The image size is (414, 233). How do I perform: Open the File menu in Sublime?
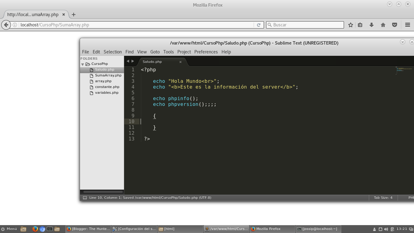[85, 52]
